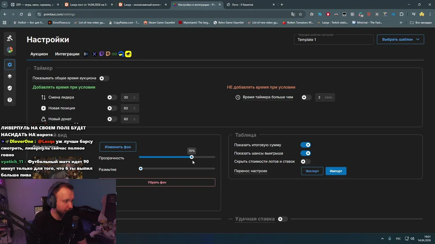Enable Скрыть стоимости лотов и ставок
435x244 pixels.
tap(306, 162)
